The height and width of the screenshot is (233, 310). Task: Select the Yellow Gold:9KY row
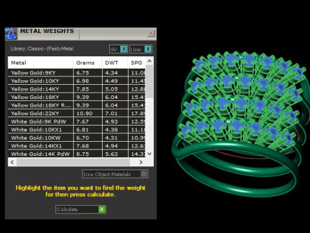coord(77,72)
